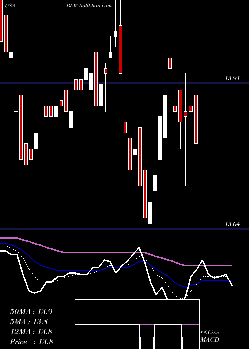Click the Price : 13.8 readout
Viewport: 249px width, 349px height.
point(31,342)
